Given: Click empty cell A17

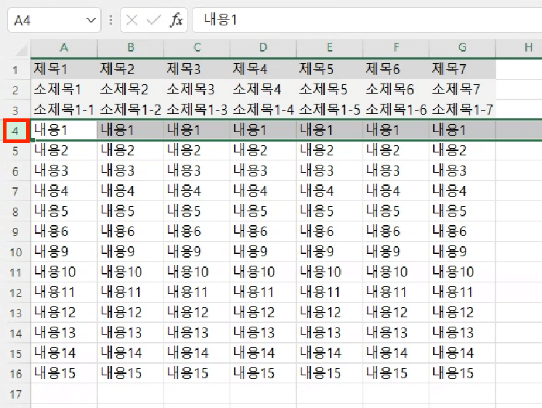Looking at the screenshot, I should click(x=64, y=393).
